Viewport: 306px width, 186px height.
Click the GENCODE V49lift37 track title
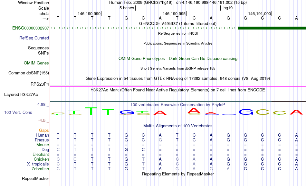click(178, 23)
